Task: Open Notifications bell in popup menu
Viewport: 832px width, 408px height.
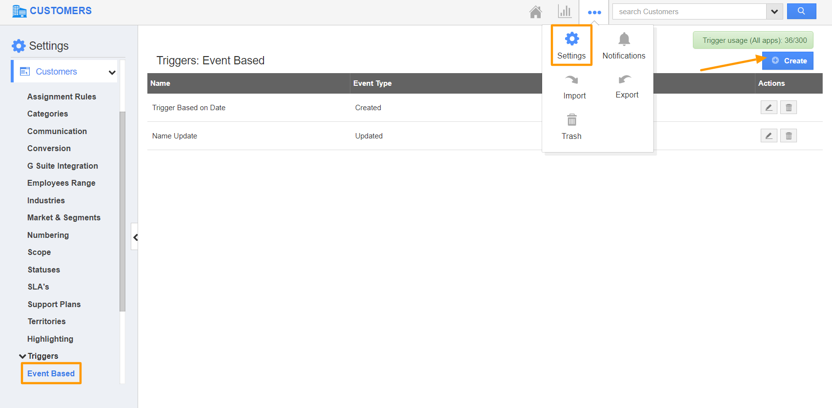Action: click(624, 46)
